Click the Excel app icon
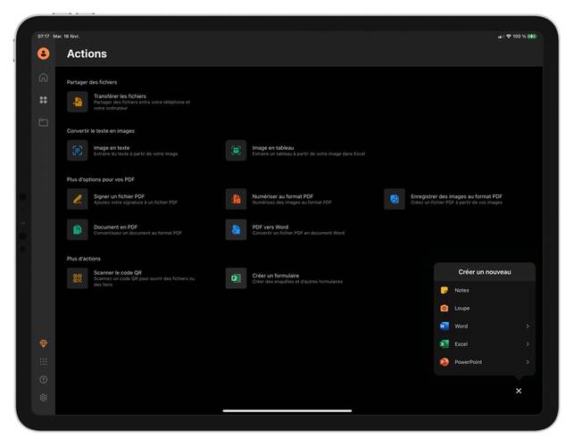This screenshot has width=574, height=446. [x=444, y=344]
